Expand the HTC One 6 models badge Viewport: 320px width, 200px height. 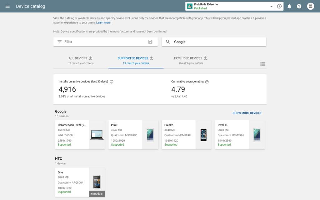97,194
